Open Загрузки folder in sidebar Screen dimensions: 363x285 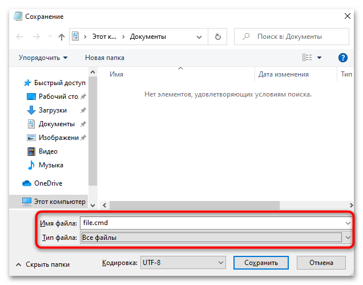click(53, 110)
